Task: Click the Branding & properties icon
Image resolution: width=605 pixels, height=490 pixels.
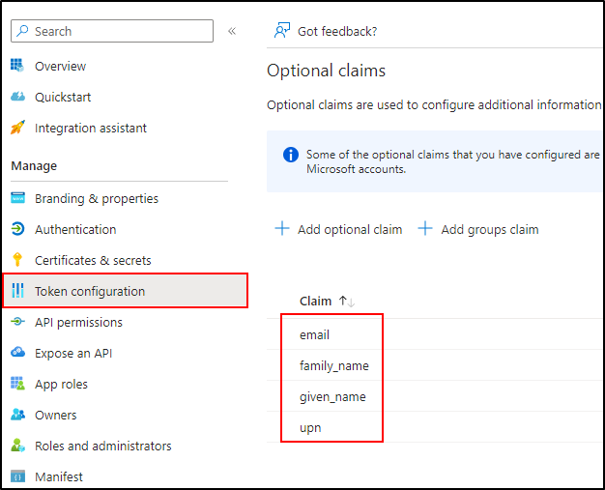Action: (x=17, y=198)
